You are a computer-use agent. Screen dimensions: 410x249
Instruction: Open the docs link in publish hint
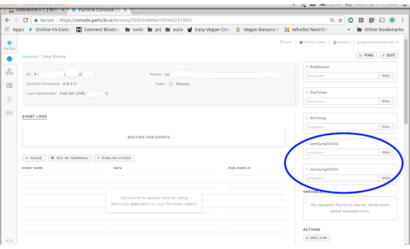point(190,204)
